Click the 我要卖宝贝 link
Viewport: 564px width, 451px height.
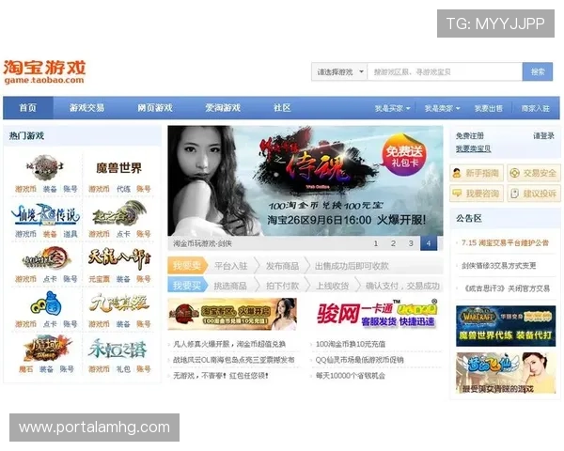point(474,148)
